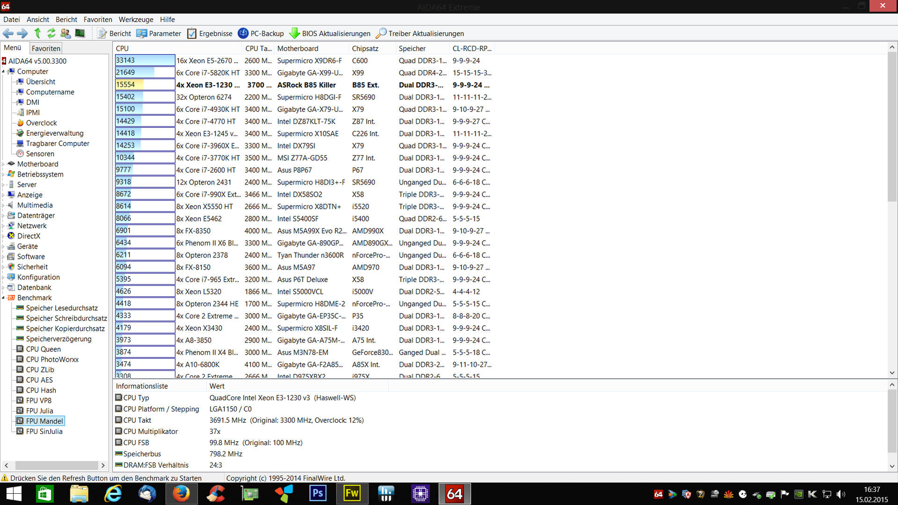Open the Bericht menu
898x505 pixels.
[x=66, y=19]
